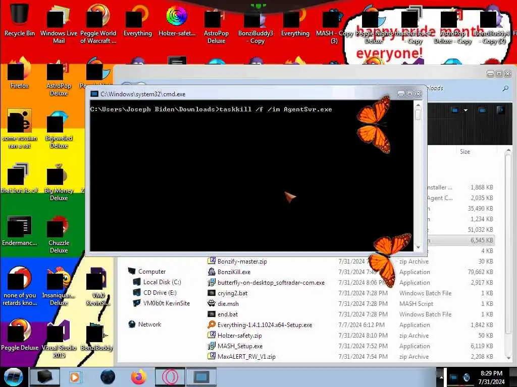Open the Windows Start menu orb

point(14,377)
